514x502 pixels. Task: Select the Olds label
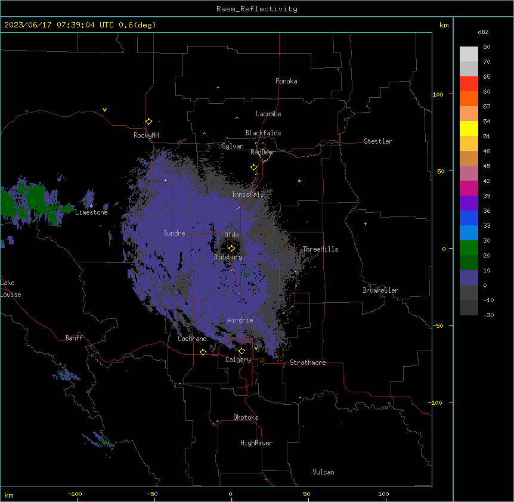click(231, 235)
